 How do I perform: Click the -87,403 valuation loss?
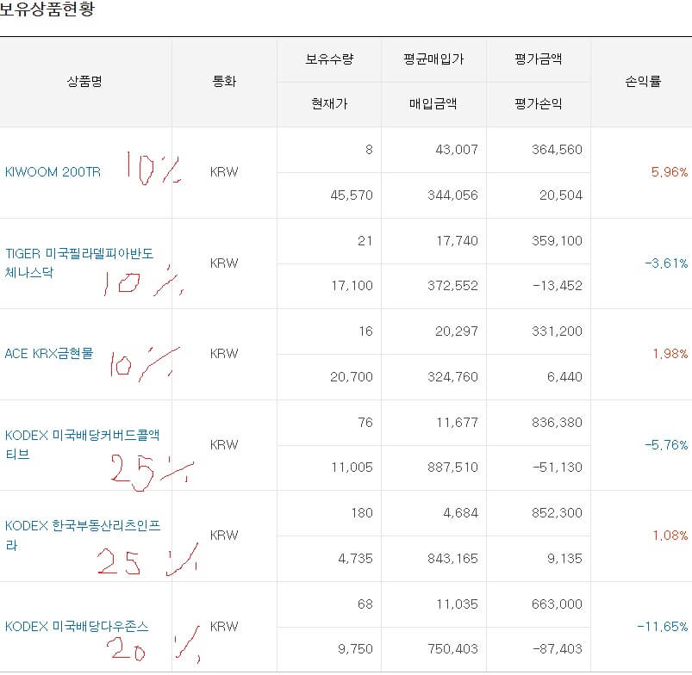coord(558,649)
